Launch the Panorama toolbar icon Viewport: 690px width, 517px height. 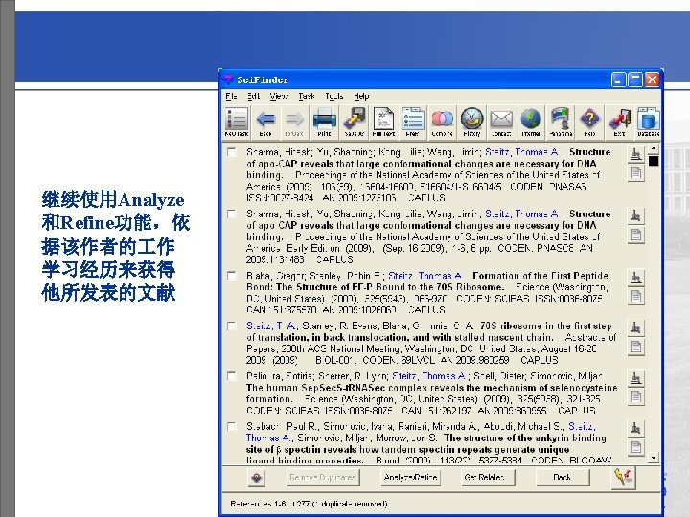coord(561,122)
